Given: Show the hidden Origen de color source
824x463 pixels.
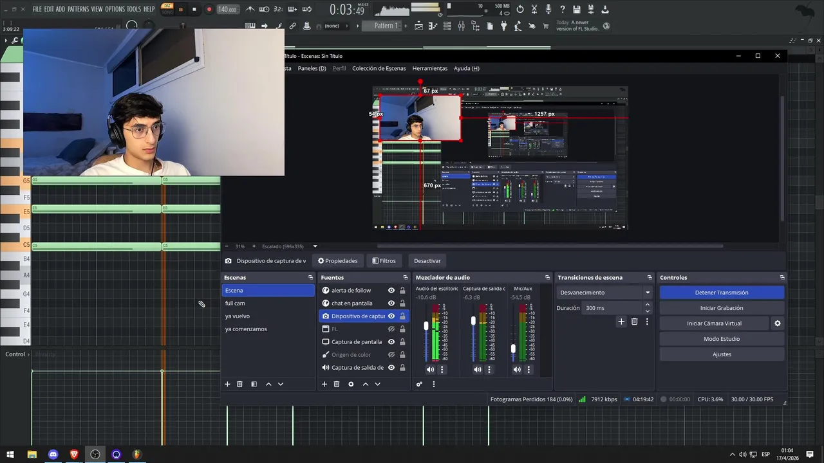Looking at the screenshot, I should pyautogui.click(x=391, y=355).
